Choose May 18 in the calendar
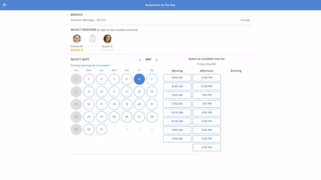Image resolution: width=321 pixels, height=180 pixels. [114, 104]
